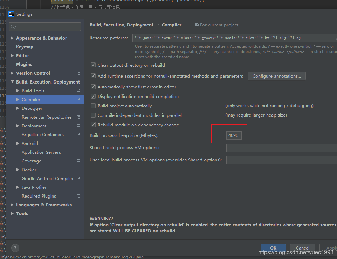Expand the Appearance & Behavior section
Image resolution: width=337 pixels, height=259 pixels.
click(x=12, y=38)
